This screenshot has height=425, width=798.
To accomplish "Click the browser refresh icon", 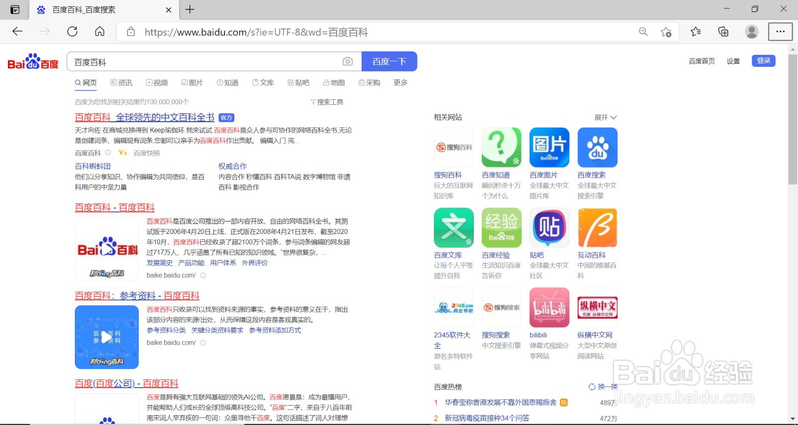I will [72, 32].
